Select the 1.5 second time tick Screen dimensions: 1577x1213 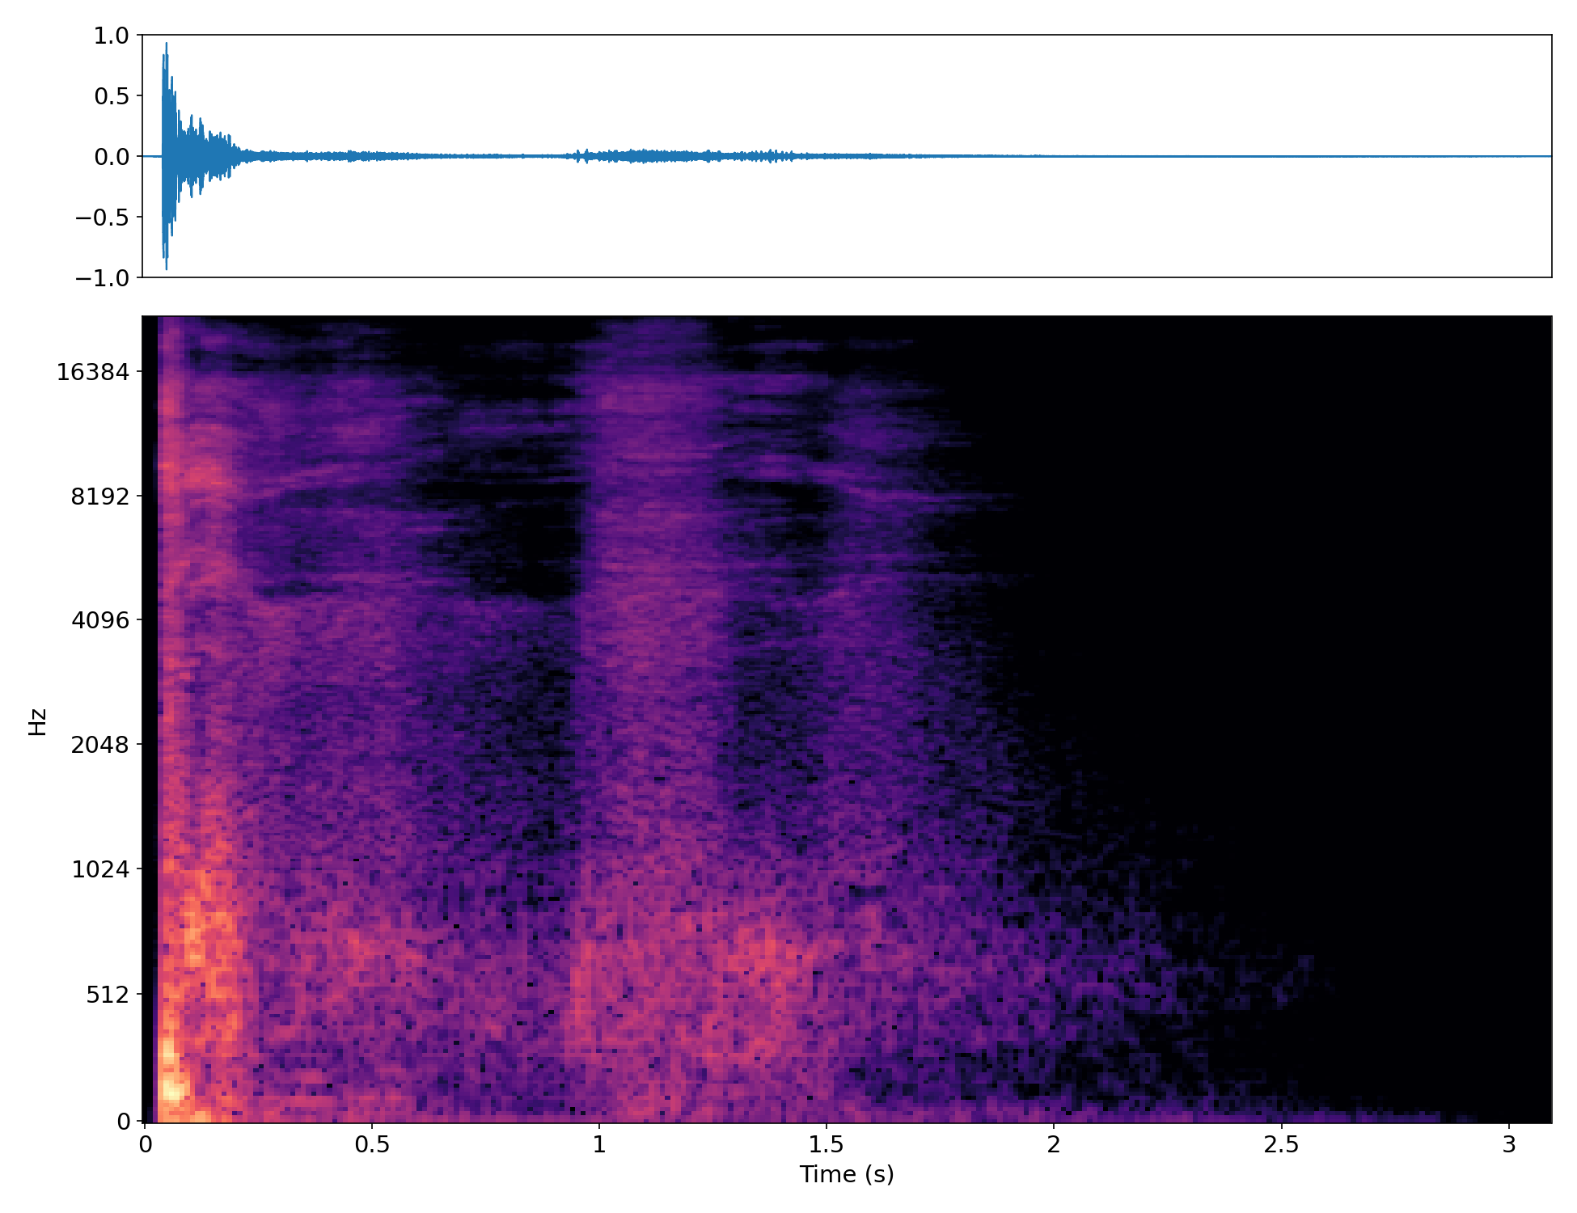826,1144
